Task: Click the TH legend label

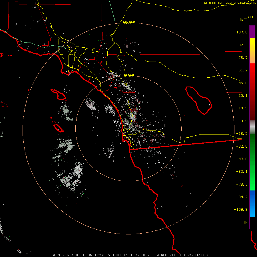Action: (x=245, y=222)
